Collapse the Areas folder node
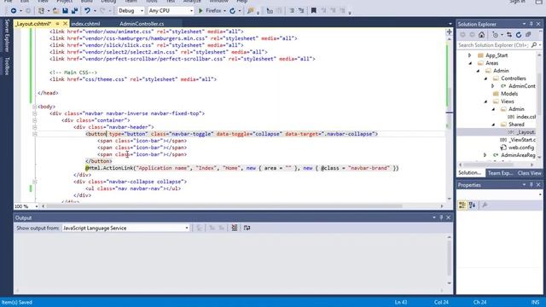The width and height of the screenshot is (546, 307). 470,63
